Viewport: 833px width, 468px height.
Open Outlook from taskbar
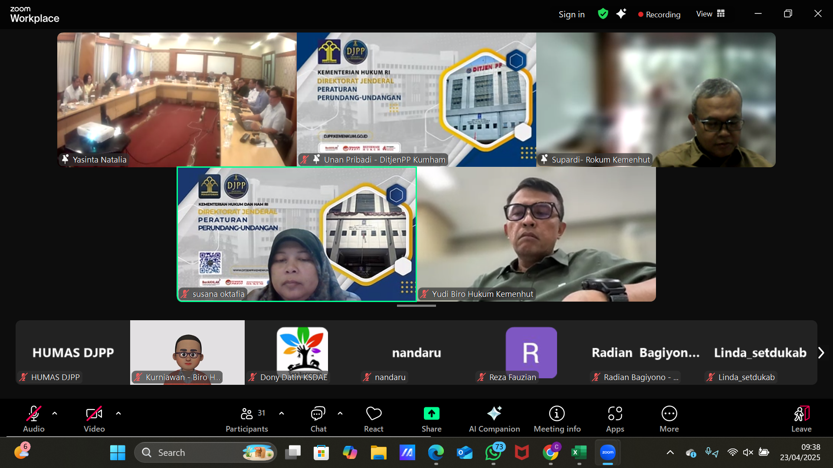click(x=464, y=453)
